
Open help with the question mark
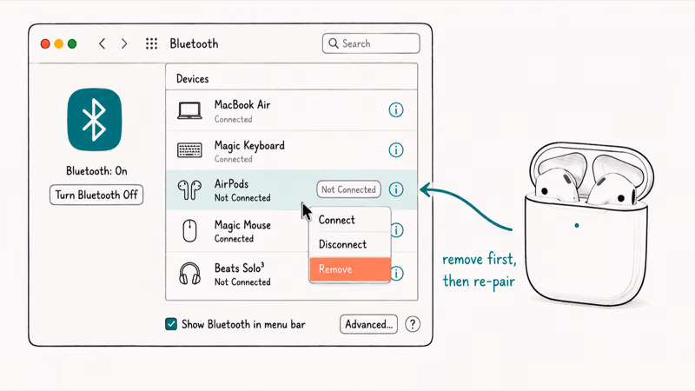(413, 324)
